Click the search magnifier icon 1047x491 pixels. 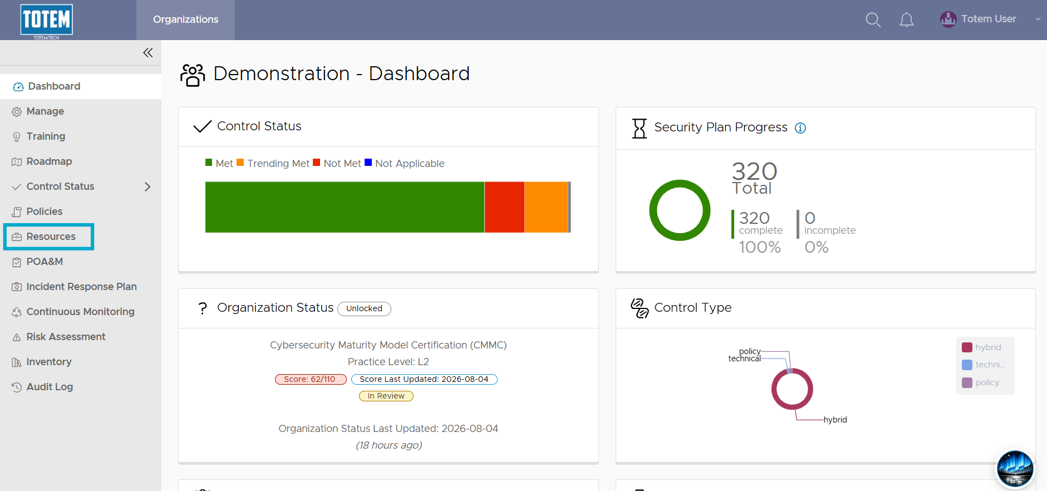click(x=873, y=20)
